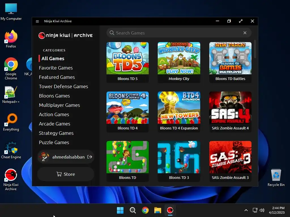Open the Windows Start menu
The width and height of the screenshot is (290, 217).
point(120,210)
